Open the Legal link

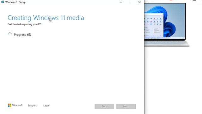point(46,105)
